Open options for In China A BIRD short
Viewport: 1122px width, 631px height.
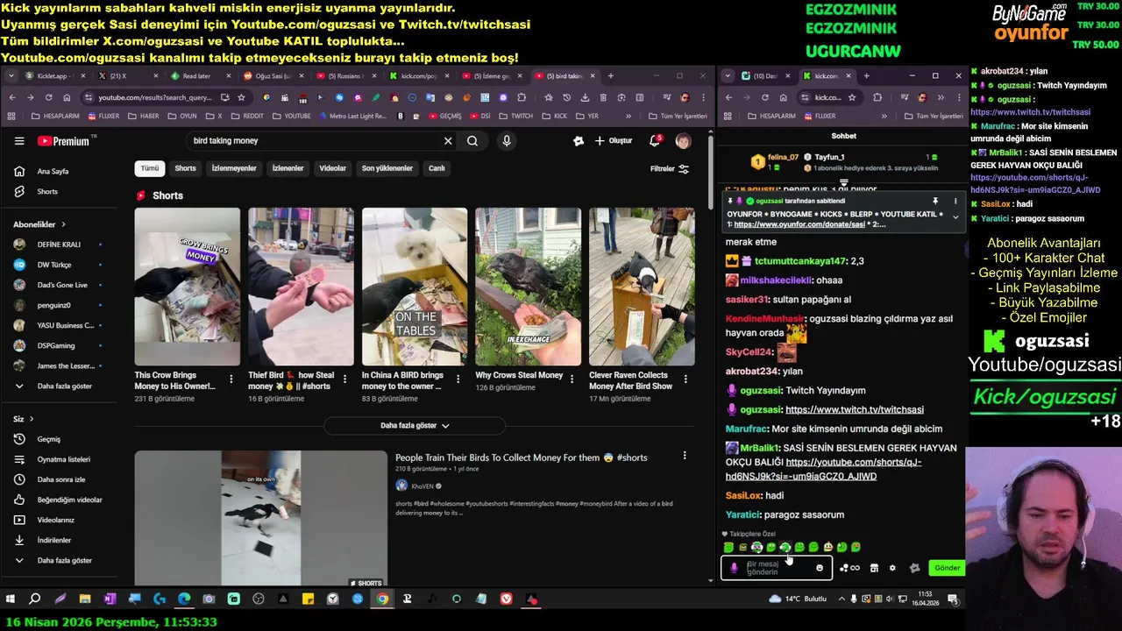click(458, 379)
